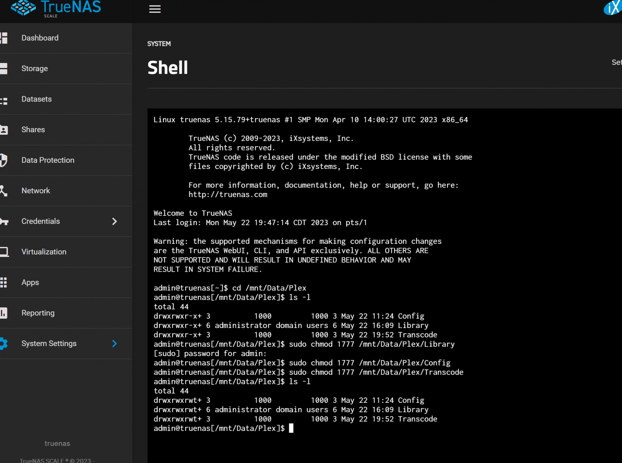The height and width of the screenshot is (463, 622).
Task: Click the 'drwxrwxrwt+' Library listing row
Action: point(291,410)
